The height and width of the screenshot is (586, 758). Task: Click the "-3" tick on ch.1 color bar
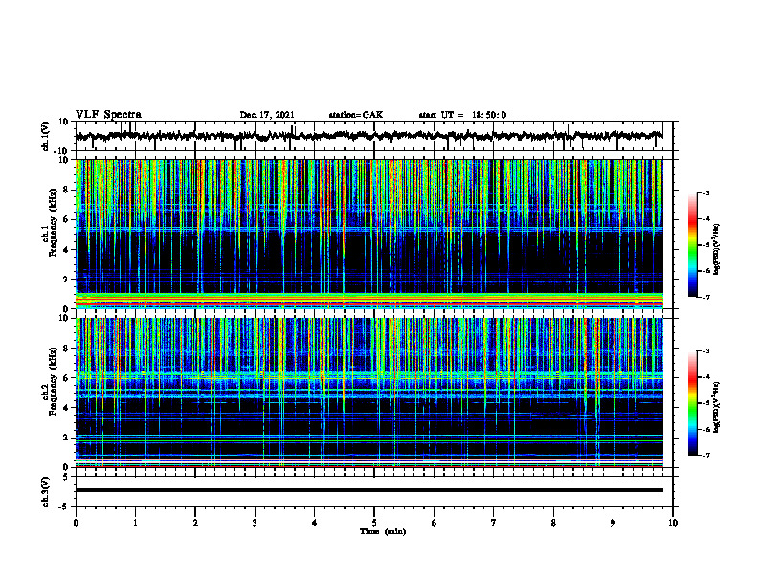pos(706,193)
